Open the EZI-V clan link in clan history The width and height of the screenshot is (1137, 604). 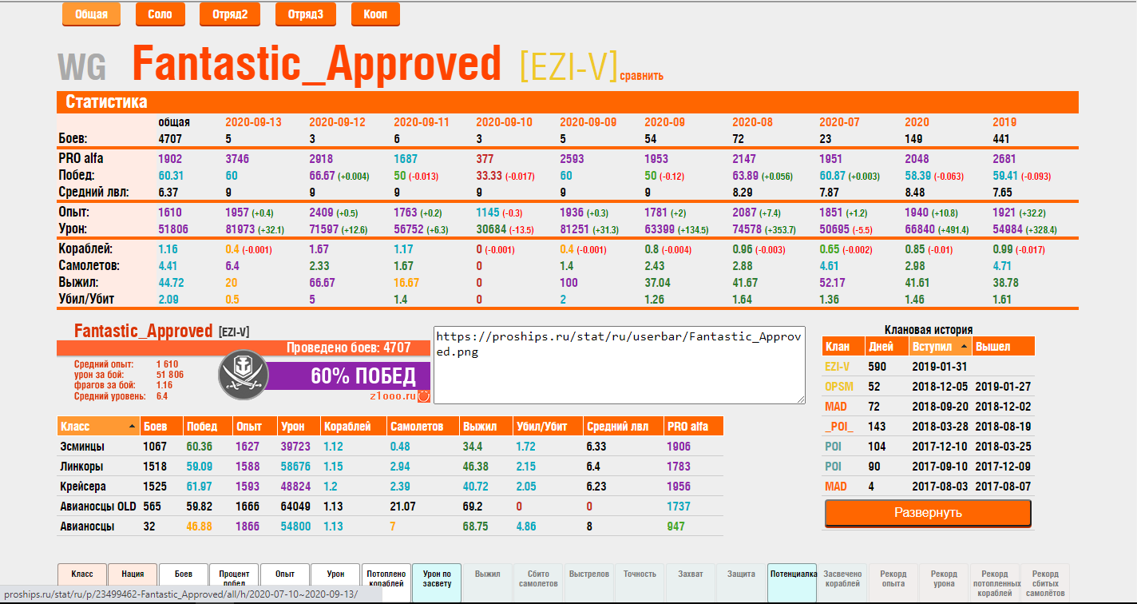coord(837,367)
